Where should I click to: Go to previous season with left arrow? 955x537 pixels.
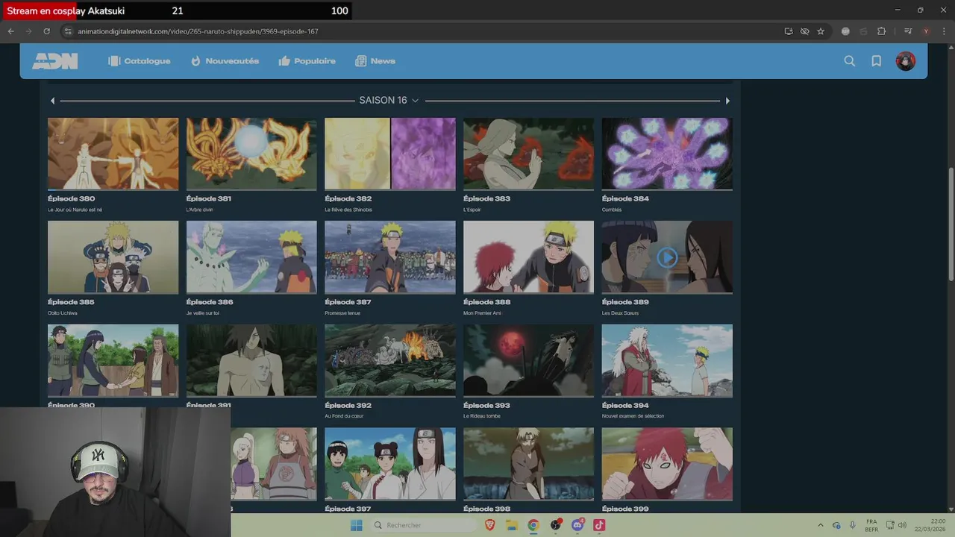point(52,101)
